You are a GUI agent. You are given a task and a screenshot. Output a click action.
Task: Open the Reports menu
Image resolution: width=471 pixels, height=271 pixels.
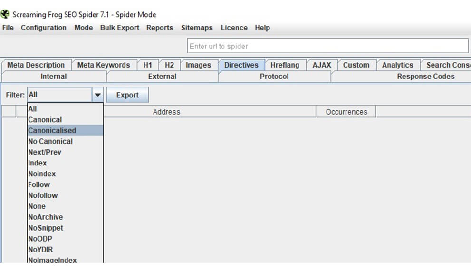tap(160, 28)
